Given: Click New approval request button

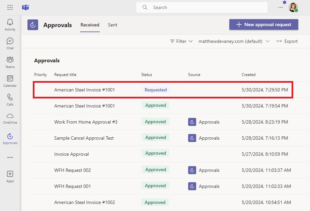Looking at the screenshot, I should (264, 24).
